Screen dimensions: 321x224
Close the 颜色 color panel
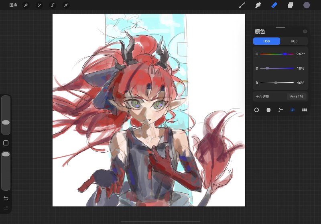coord(305,31)
